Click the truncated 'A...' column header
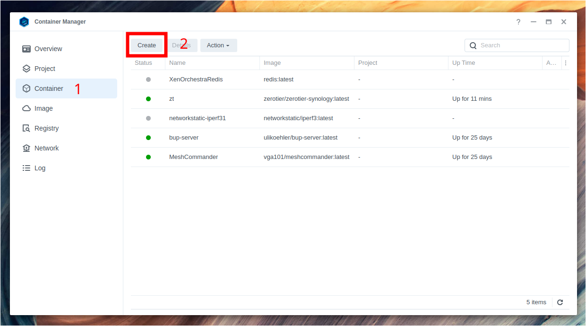Viewport: 586px width, 326px height. click(552, 63)
